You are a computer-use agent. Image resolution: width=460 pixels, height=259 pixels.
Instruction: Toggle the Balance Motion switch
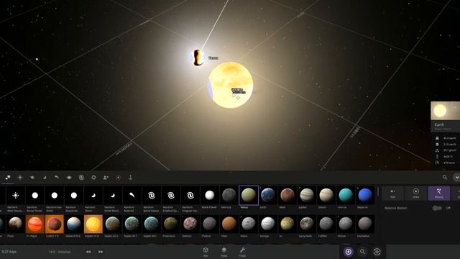tap(437, 208)
